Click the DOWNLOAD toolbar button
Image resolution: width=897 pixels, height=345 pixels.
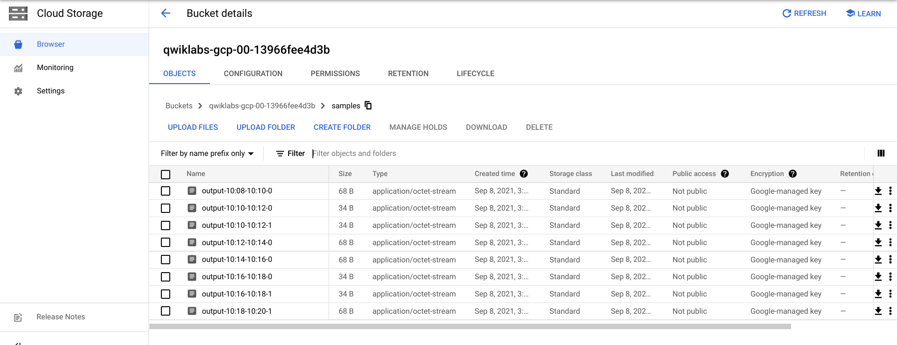[486, 127]
